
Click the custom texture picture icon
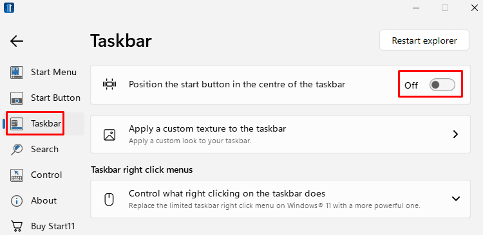109,135
